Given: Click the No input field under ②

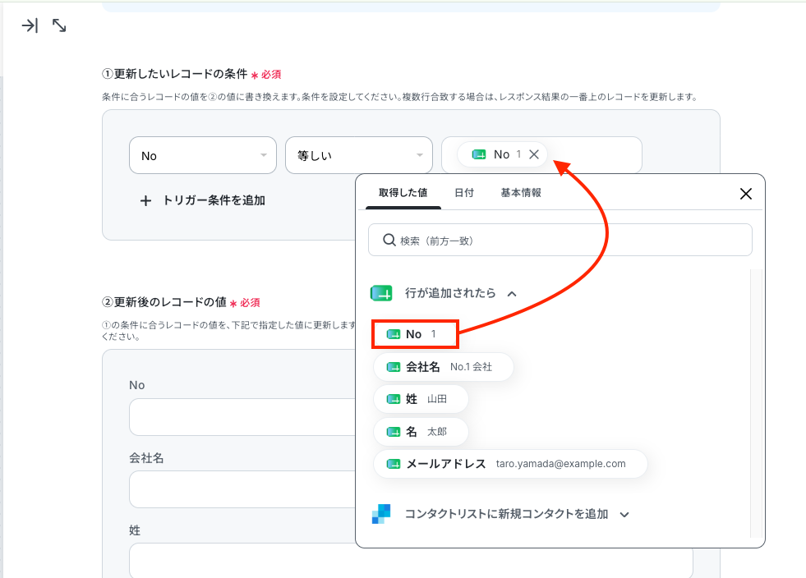Looking at the screenshot, I should (x=242, y=417).
